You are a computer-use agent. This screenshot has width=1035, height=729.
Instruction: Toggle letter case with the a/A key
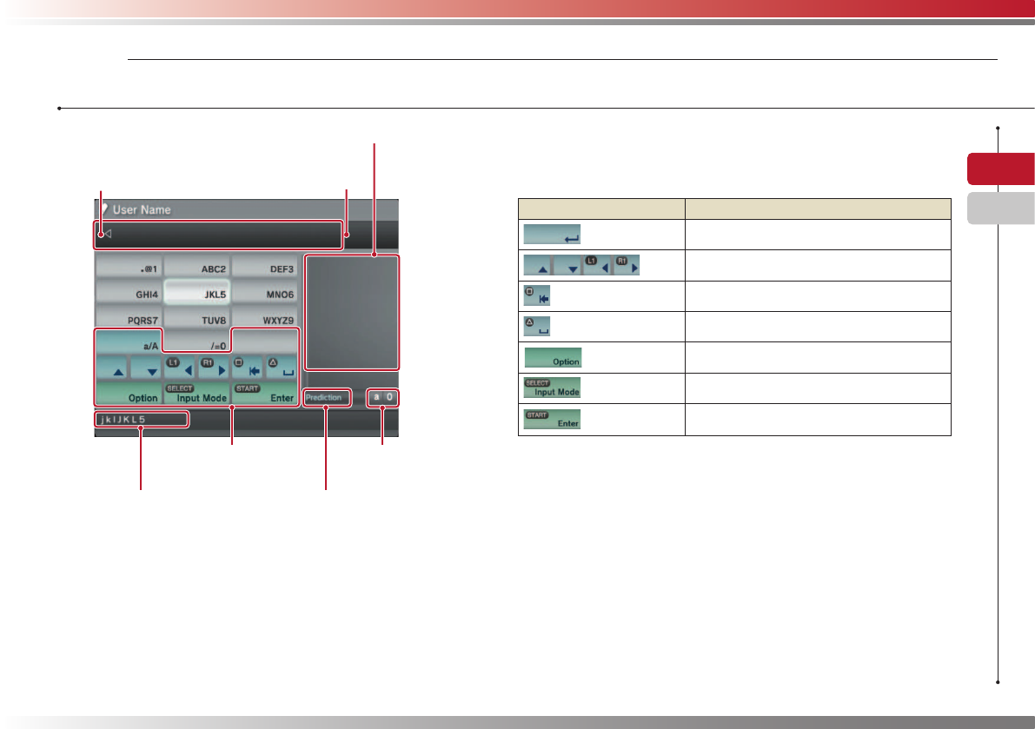129,344
